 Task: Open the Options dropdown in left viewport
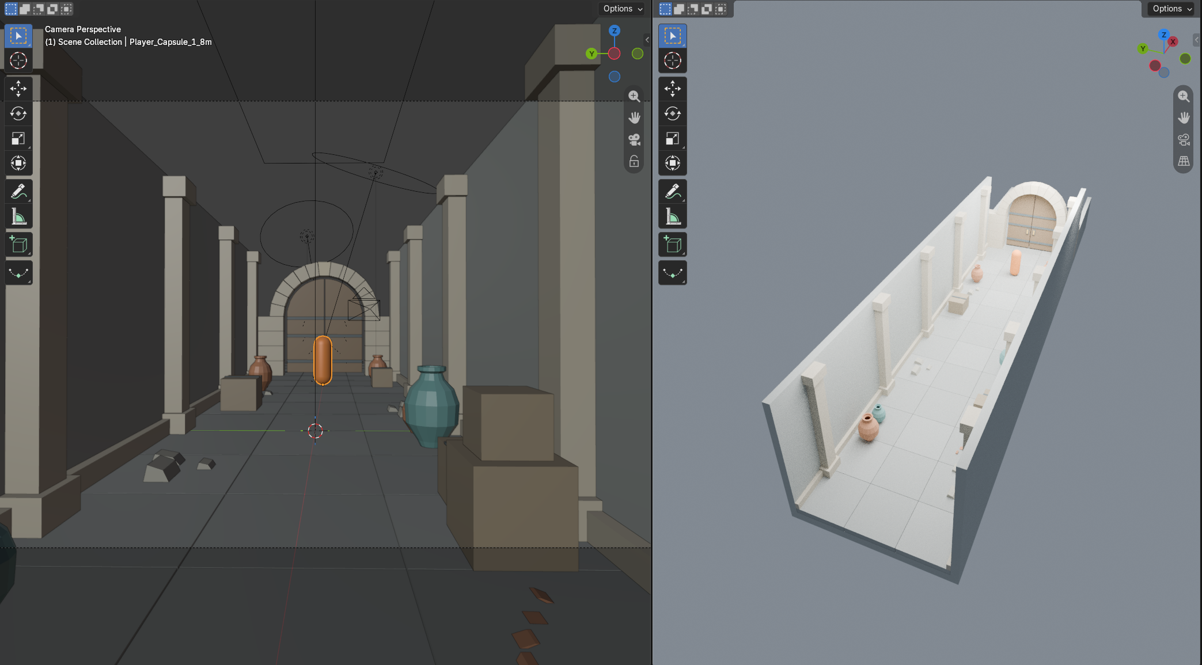[x=623, y=9]
